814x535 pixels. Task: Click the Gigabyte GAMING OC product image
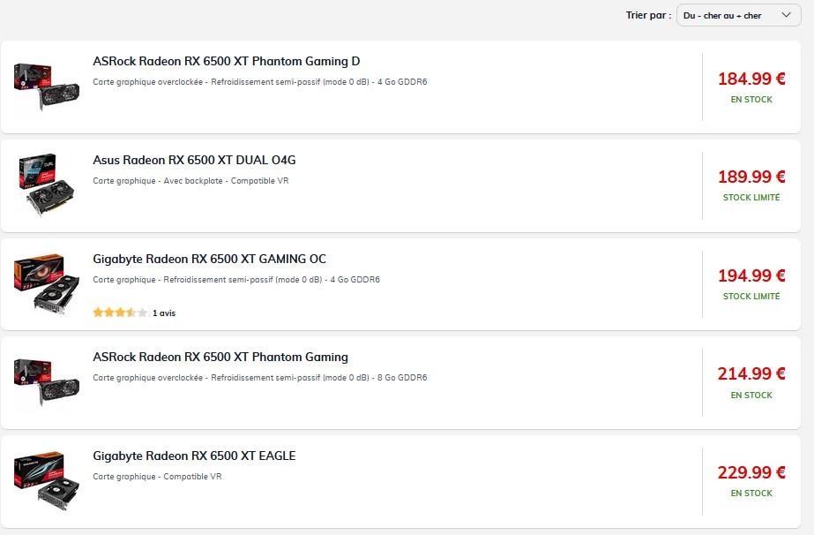point(46,283)
